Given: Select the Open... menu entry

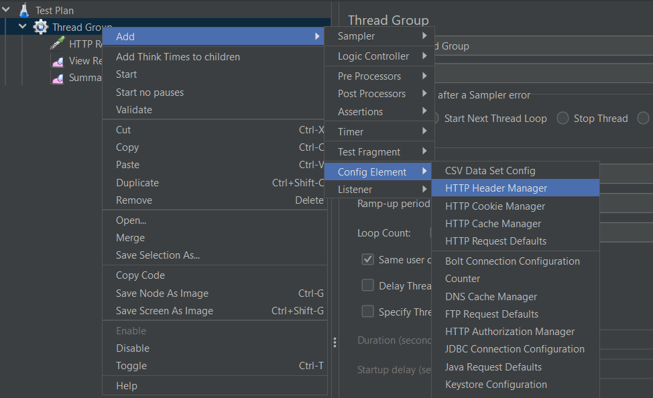Looking at the screenshot, I should point(215,220).
